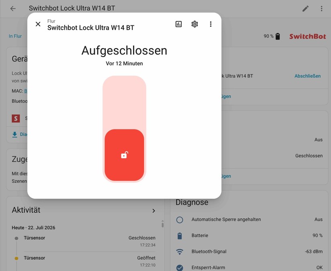Image resolution: width=331 pixels, height=271 pixels.
Task: Click the battery icon next to 90 %
Action: (278, 36)
